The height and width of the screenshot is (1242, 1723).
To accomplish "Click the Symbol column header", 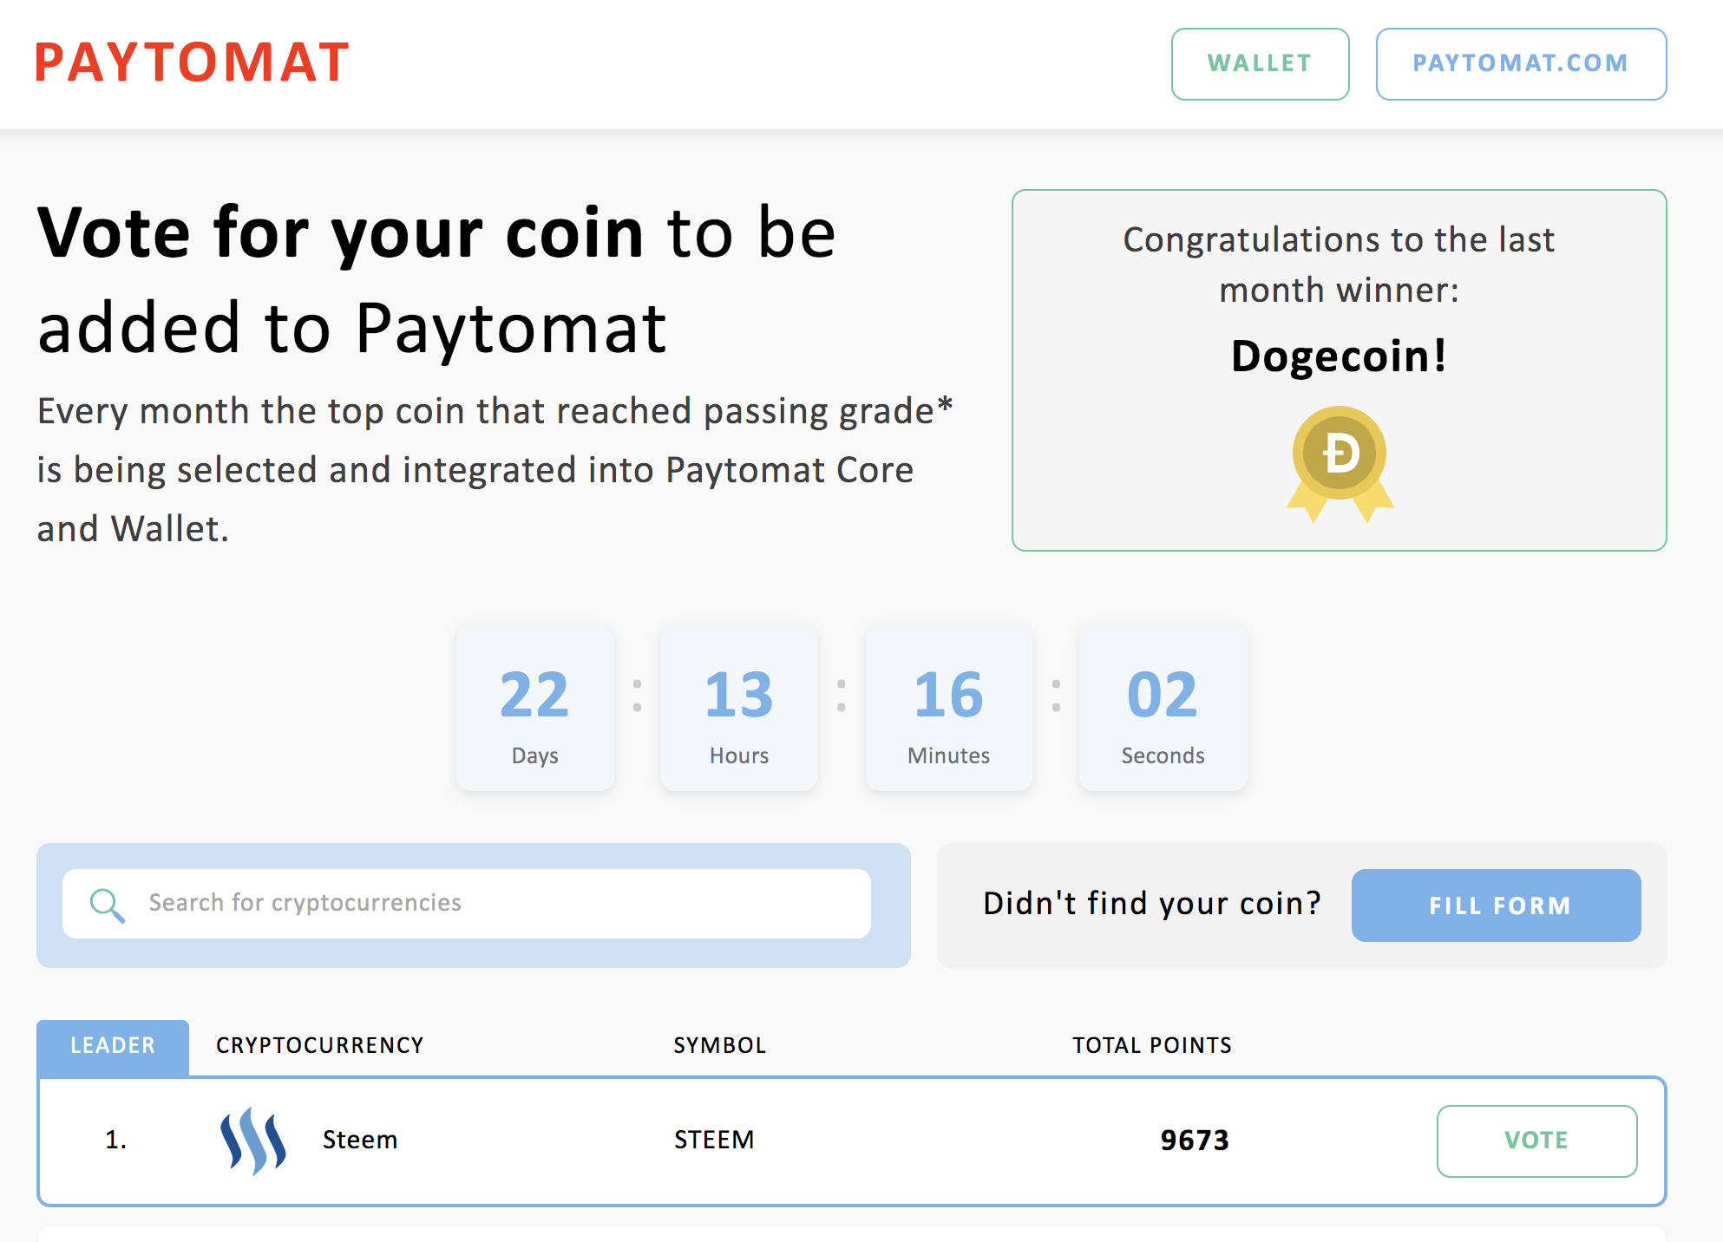I will point(720,1046).
